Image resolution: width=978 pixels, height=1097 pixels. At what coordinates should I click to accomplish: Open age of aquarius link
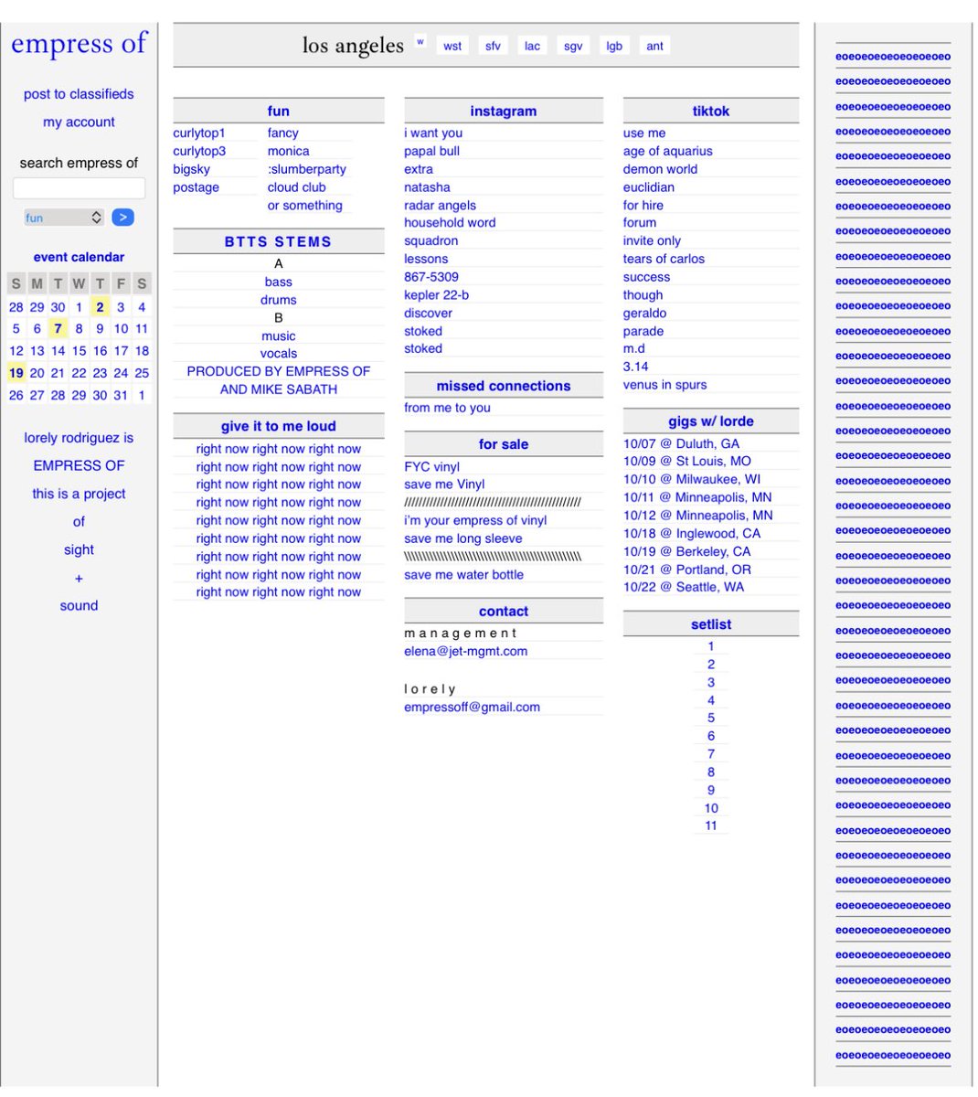668,152
